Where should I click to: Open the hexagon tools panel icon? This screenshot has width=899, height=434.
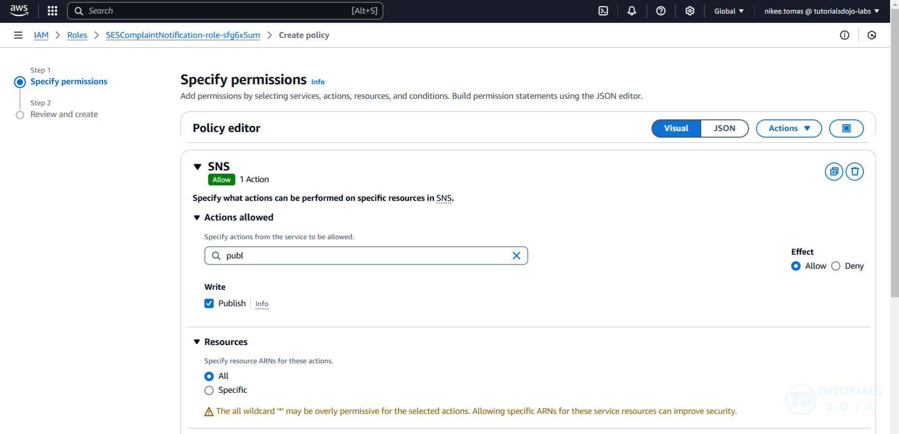[871, 35]
